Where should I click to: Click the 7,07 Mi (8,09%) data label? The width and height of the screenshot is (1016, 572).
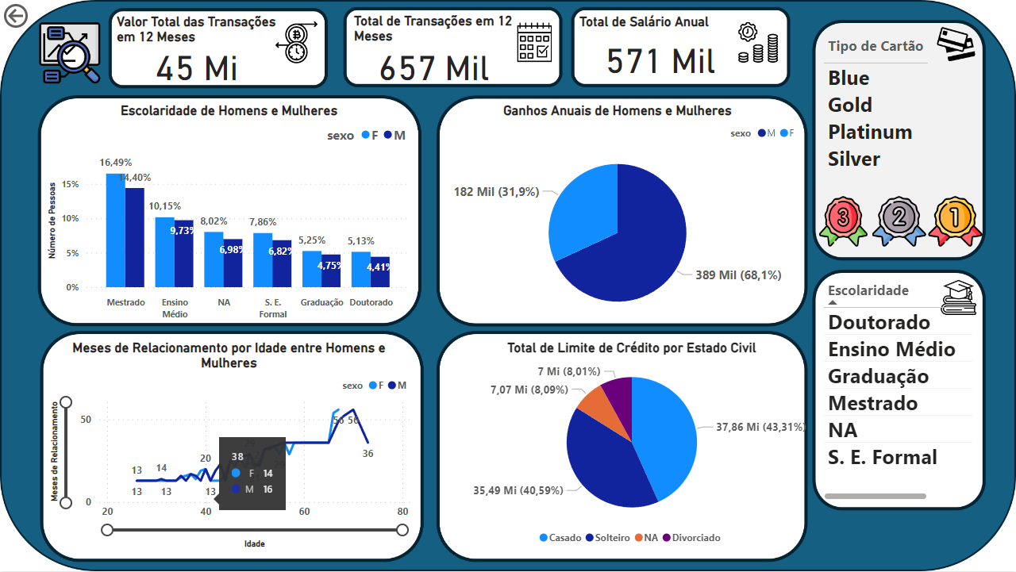[x=530, y=390]
